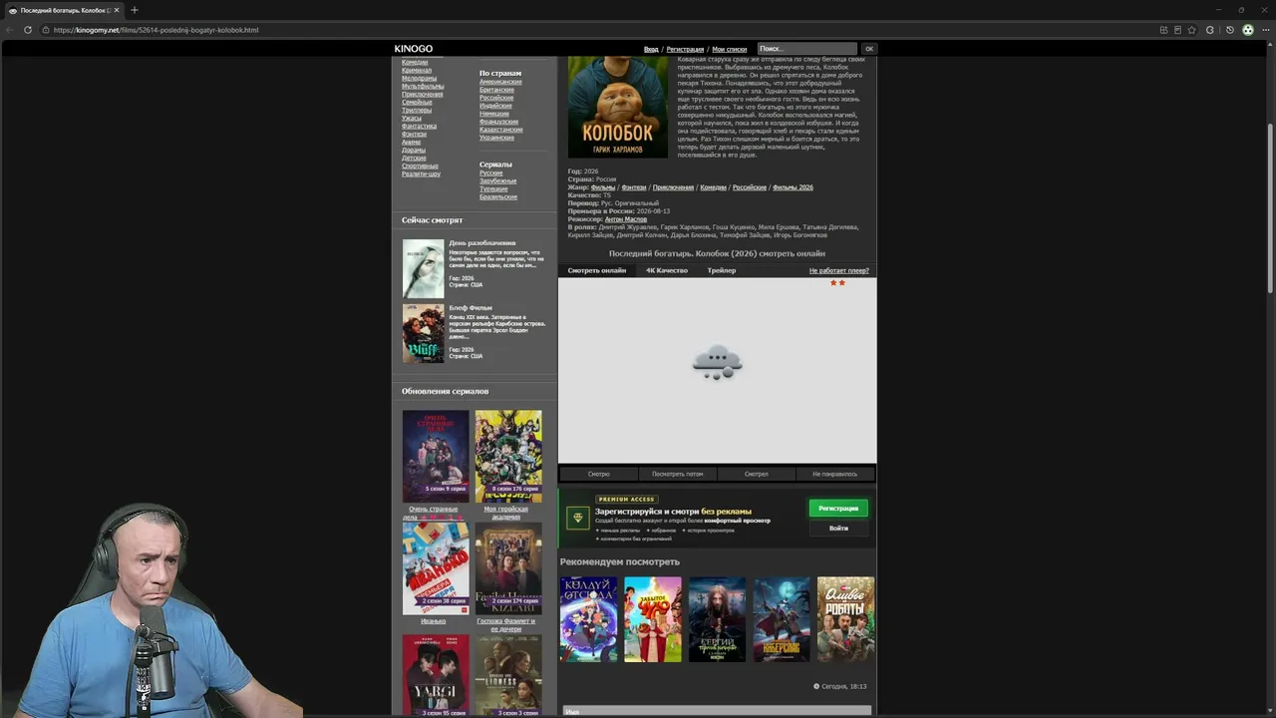Open browser history clock icon
The width and height of the screenshot is (1276, 718).
[1229, 30]
